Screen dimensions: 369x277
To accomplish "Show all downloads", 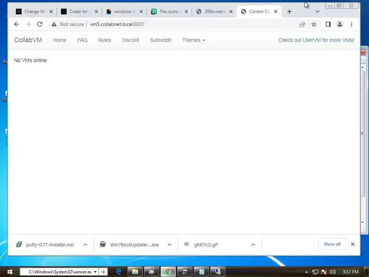I will point(332,244).
